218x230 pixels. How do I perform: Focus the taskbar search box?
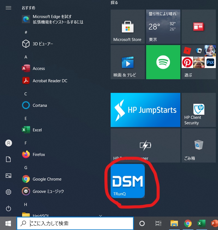[x=75, y=223]
